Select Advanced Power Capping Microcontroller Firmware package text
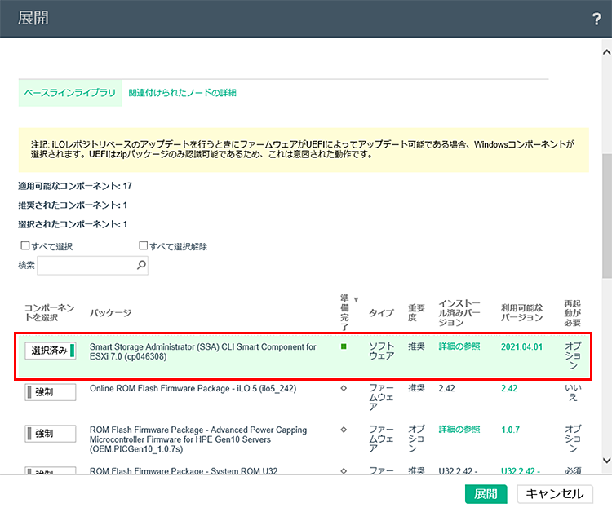 (x=198, y=439)
